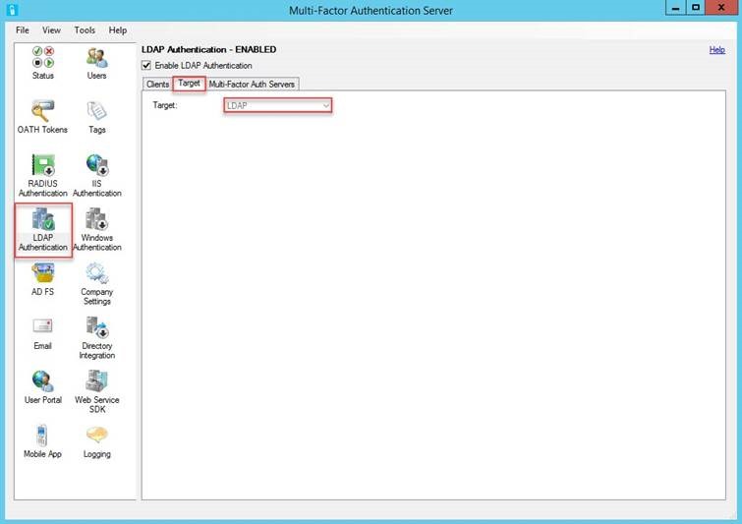
Task: Open the Tags section
Action: click(x=97, y=117)
